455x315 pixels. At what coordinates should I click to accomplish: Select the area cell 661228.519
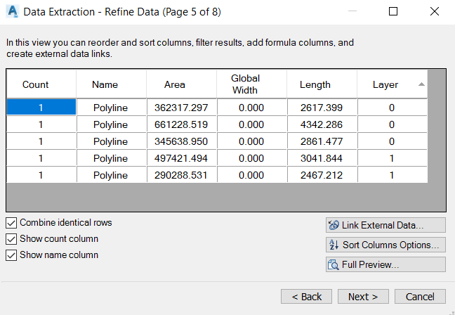point(181,124)
